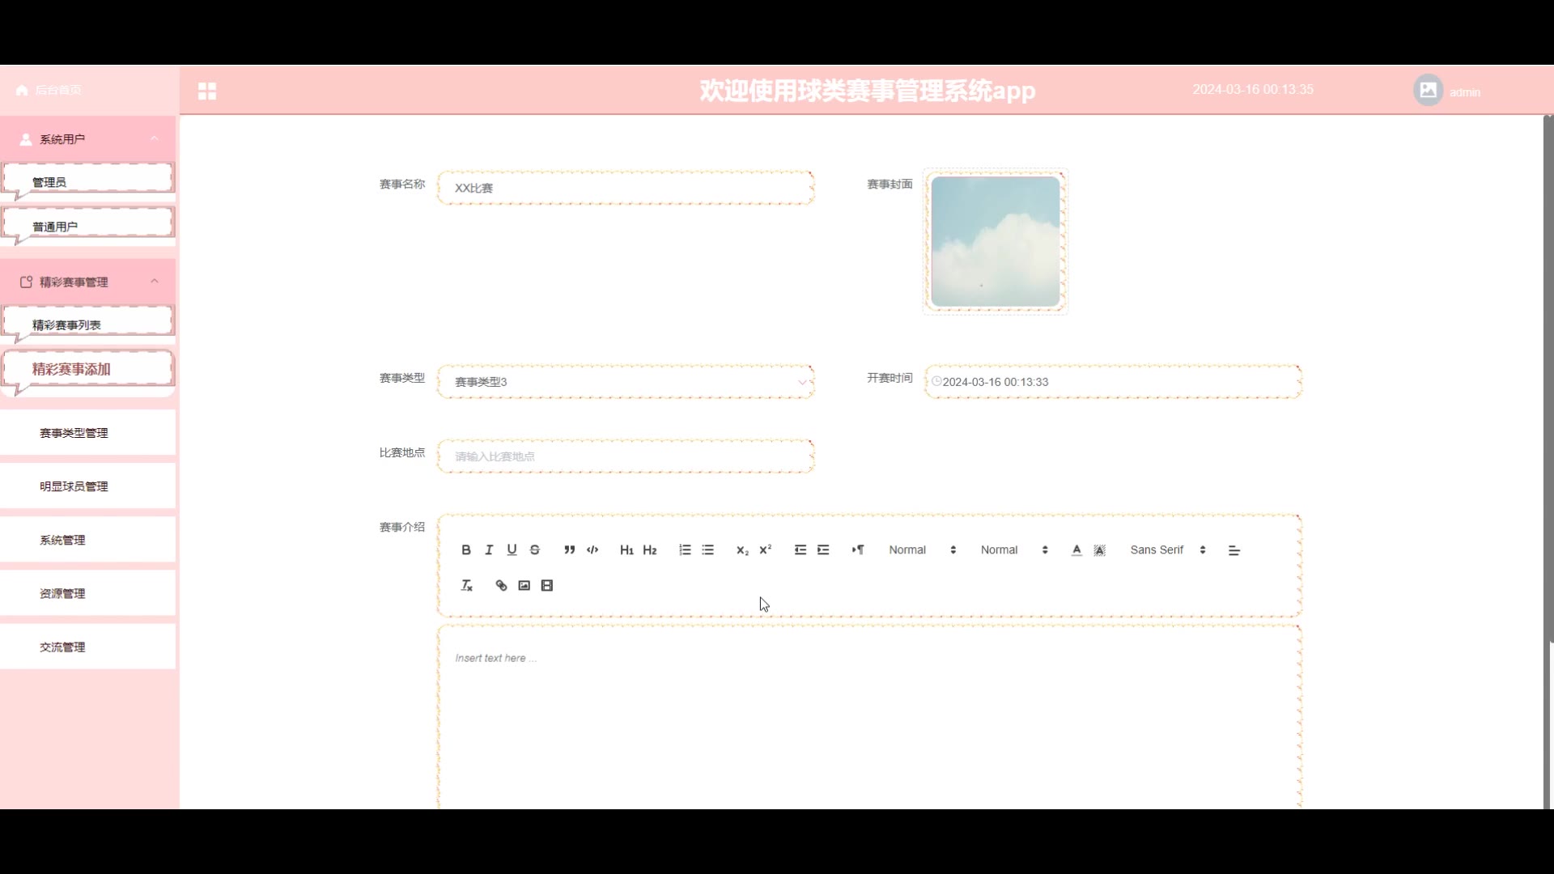Apply an ordered numbered list
This screenshot has height=874, width=1554.
point(685,550)
